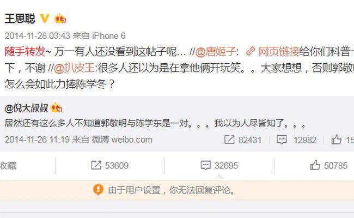354x218 pixels.
Task: Click the 网页链接 hyperlink text
Action: pyautogui.click(x=279, y=52)
